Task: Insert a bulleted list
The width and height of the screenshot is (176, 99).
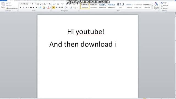Action: pyautogui.click(x=54, y=4)
